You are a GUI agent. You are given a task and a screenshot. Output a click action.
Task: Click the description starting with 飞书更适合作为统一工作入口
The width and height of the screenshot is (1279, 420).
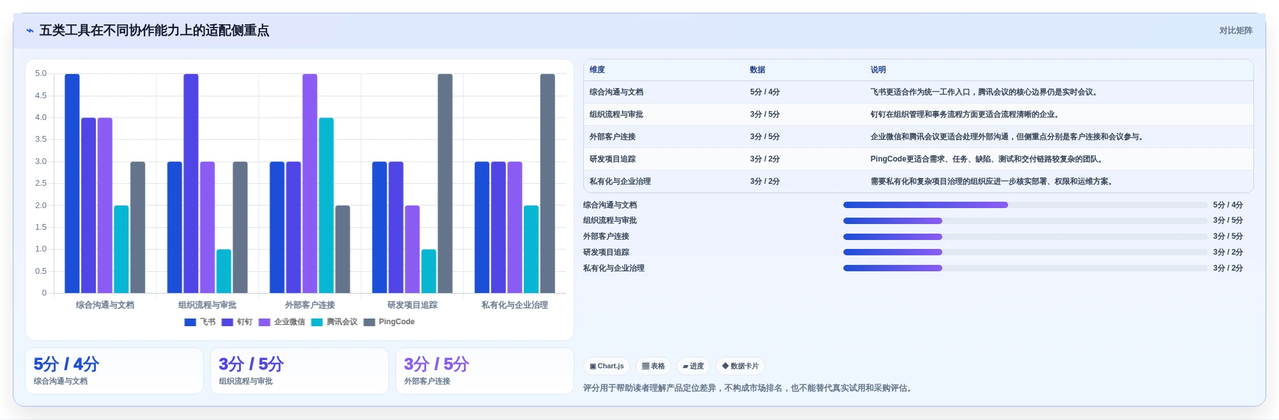984,93
